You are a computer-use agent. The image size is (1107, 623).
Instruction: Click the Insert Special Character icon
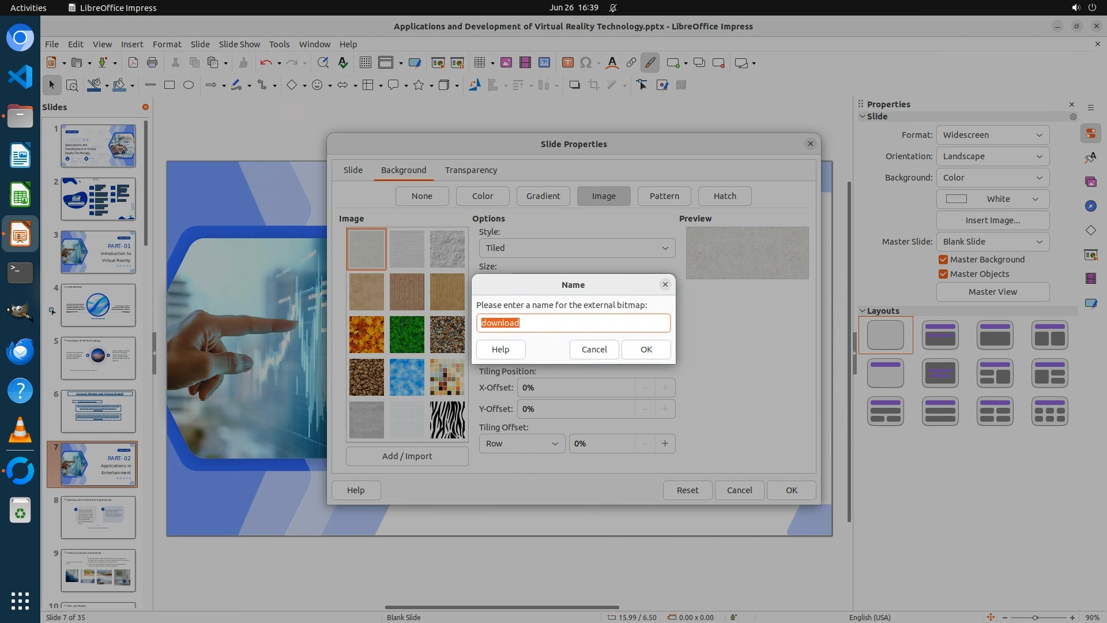click(586, 63)
